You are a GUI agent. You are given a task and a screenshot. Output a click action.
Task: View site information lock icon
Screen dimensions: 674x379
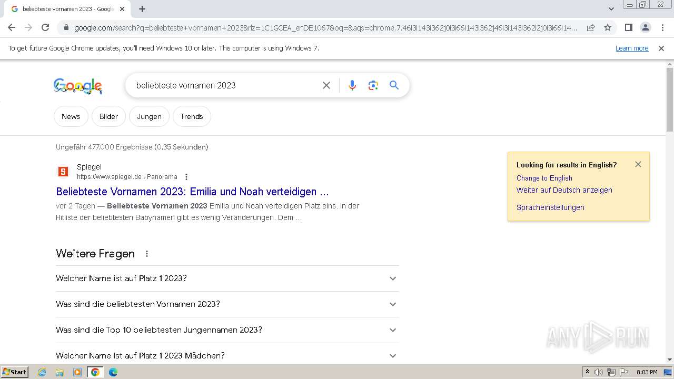tap(66, 28)
